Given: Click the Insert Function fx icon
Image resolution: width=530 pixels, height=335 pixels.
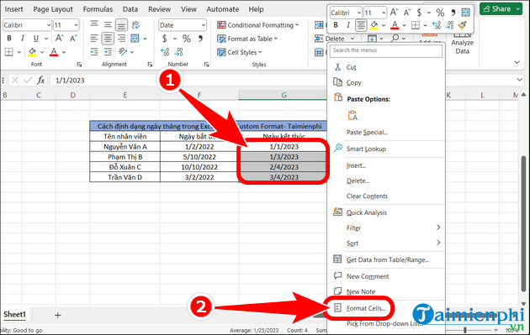Looking at the screenshot, I should pyautogui.click(x=41, y=81).
